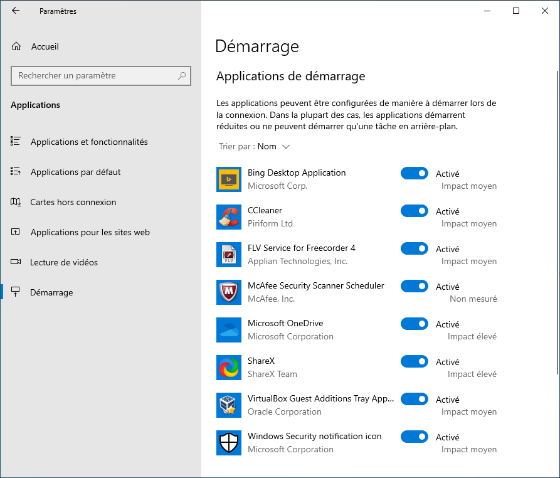Open the Trier par Nom dropdown

click(254, 146)
